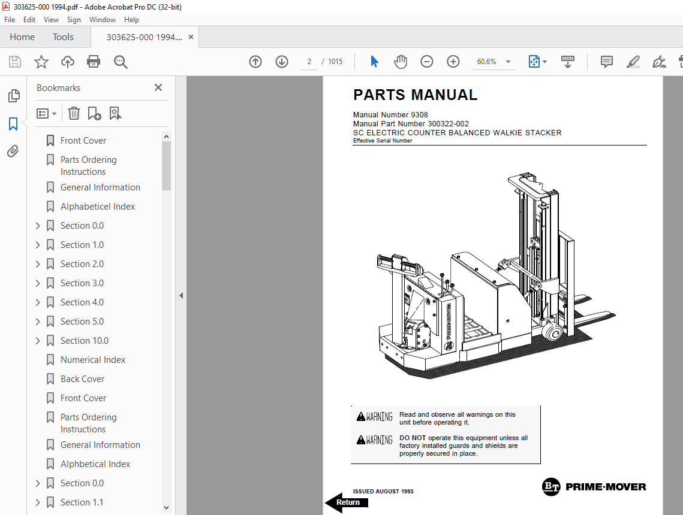Viewport: 683px width, 515px height.
Task: Expand the Section 1.0 bookmark
Action: 38,245
